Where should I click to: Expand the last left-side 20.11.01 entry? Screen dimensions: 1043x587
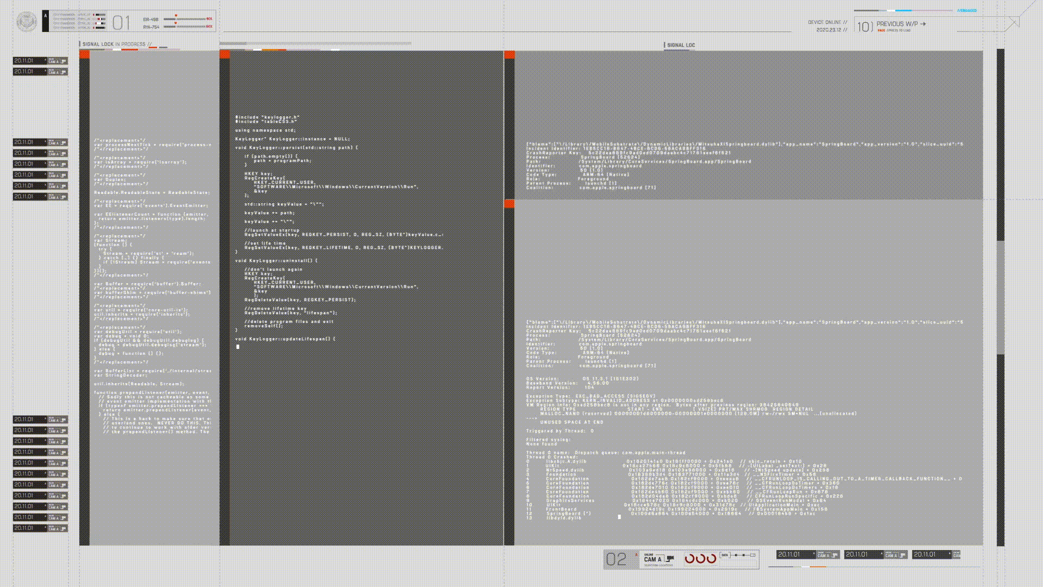45,528
